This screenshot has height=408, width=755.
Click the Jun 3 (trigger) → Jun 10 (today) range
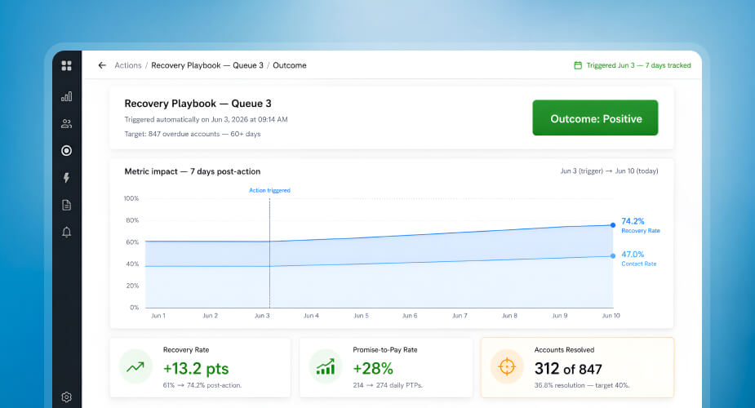click(609, 171)
